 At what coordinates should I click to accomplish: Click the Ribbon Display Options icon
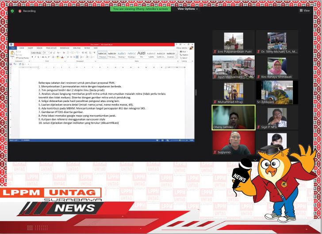coord(180,44)
